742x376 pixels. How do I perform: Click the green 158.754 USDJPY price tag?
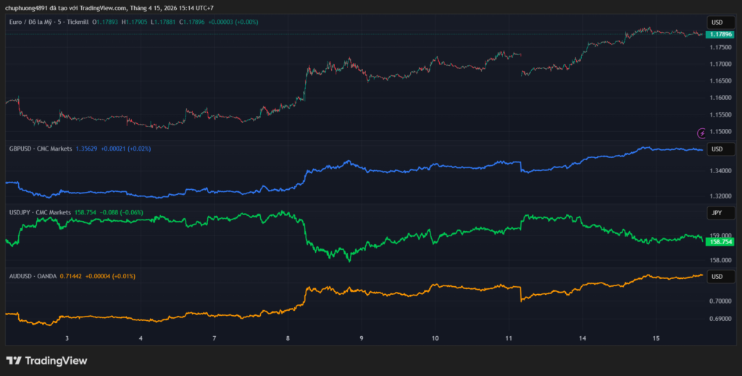[x=720, y=242]
